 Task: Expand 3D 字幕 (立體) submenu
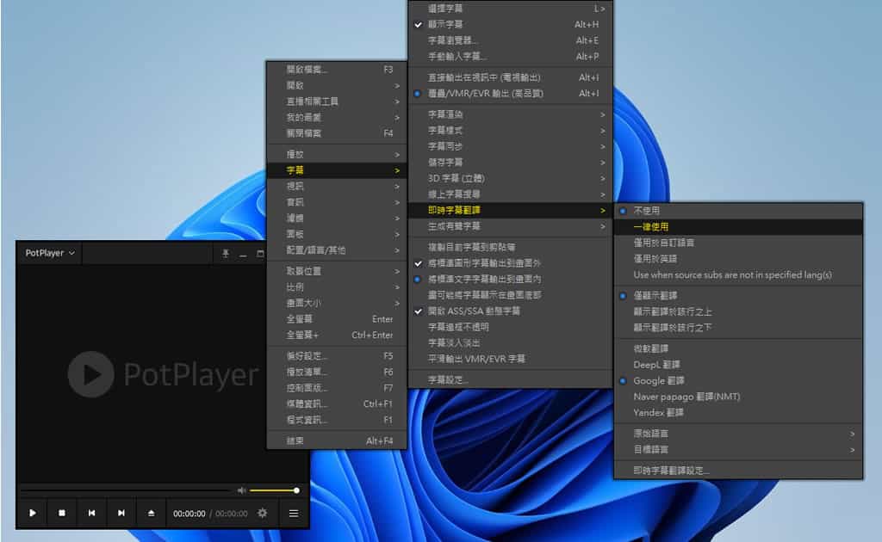point(510,178)
